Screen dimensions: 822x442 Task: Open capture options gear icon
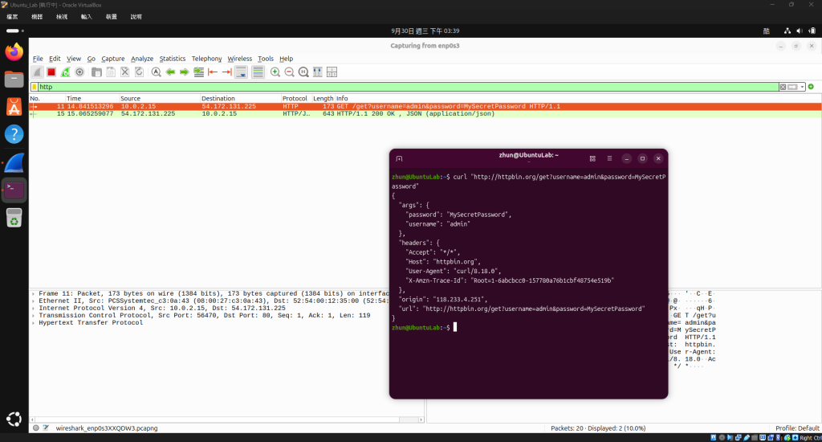79,72
